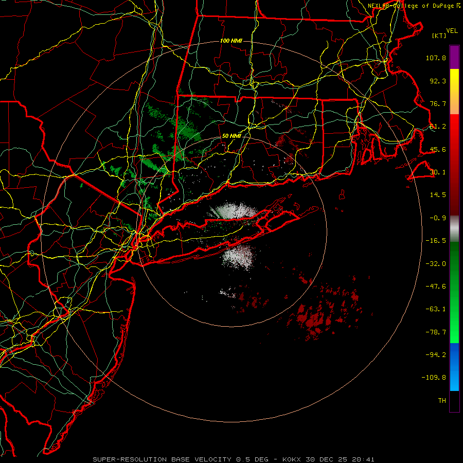Click the 14.5 velocity scale value

point(438,195)
